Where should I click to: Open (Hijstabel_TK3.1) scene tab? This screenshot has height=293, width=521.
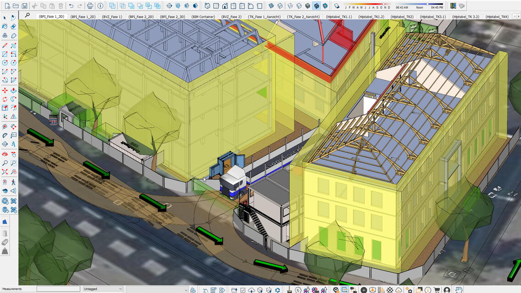coord(432,17)
